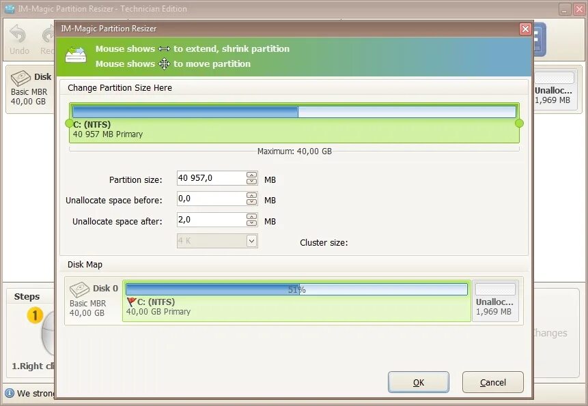Image resolution: width=588 pixels, height=406 pixels.
Task: Click the OK button
Action: click(418, 382)
